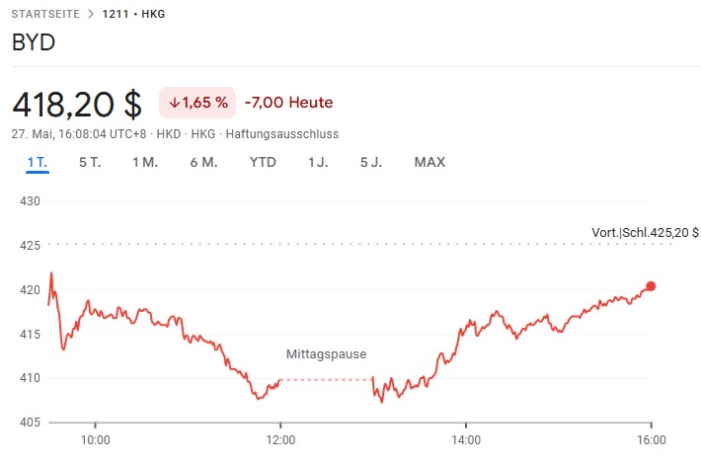Screen dimensions: 701x464
Task: Click the Mittagspause label on chart
Action: click(326, 353)
